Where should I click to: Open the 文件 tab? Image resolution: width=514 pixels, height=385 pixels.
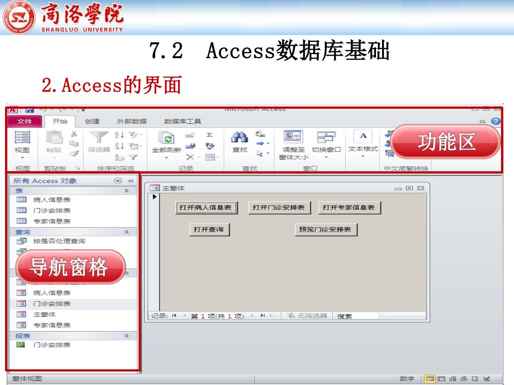click(x=25, y=121)
